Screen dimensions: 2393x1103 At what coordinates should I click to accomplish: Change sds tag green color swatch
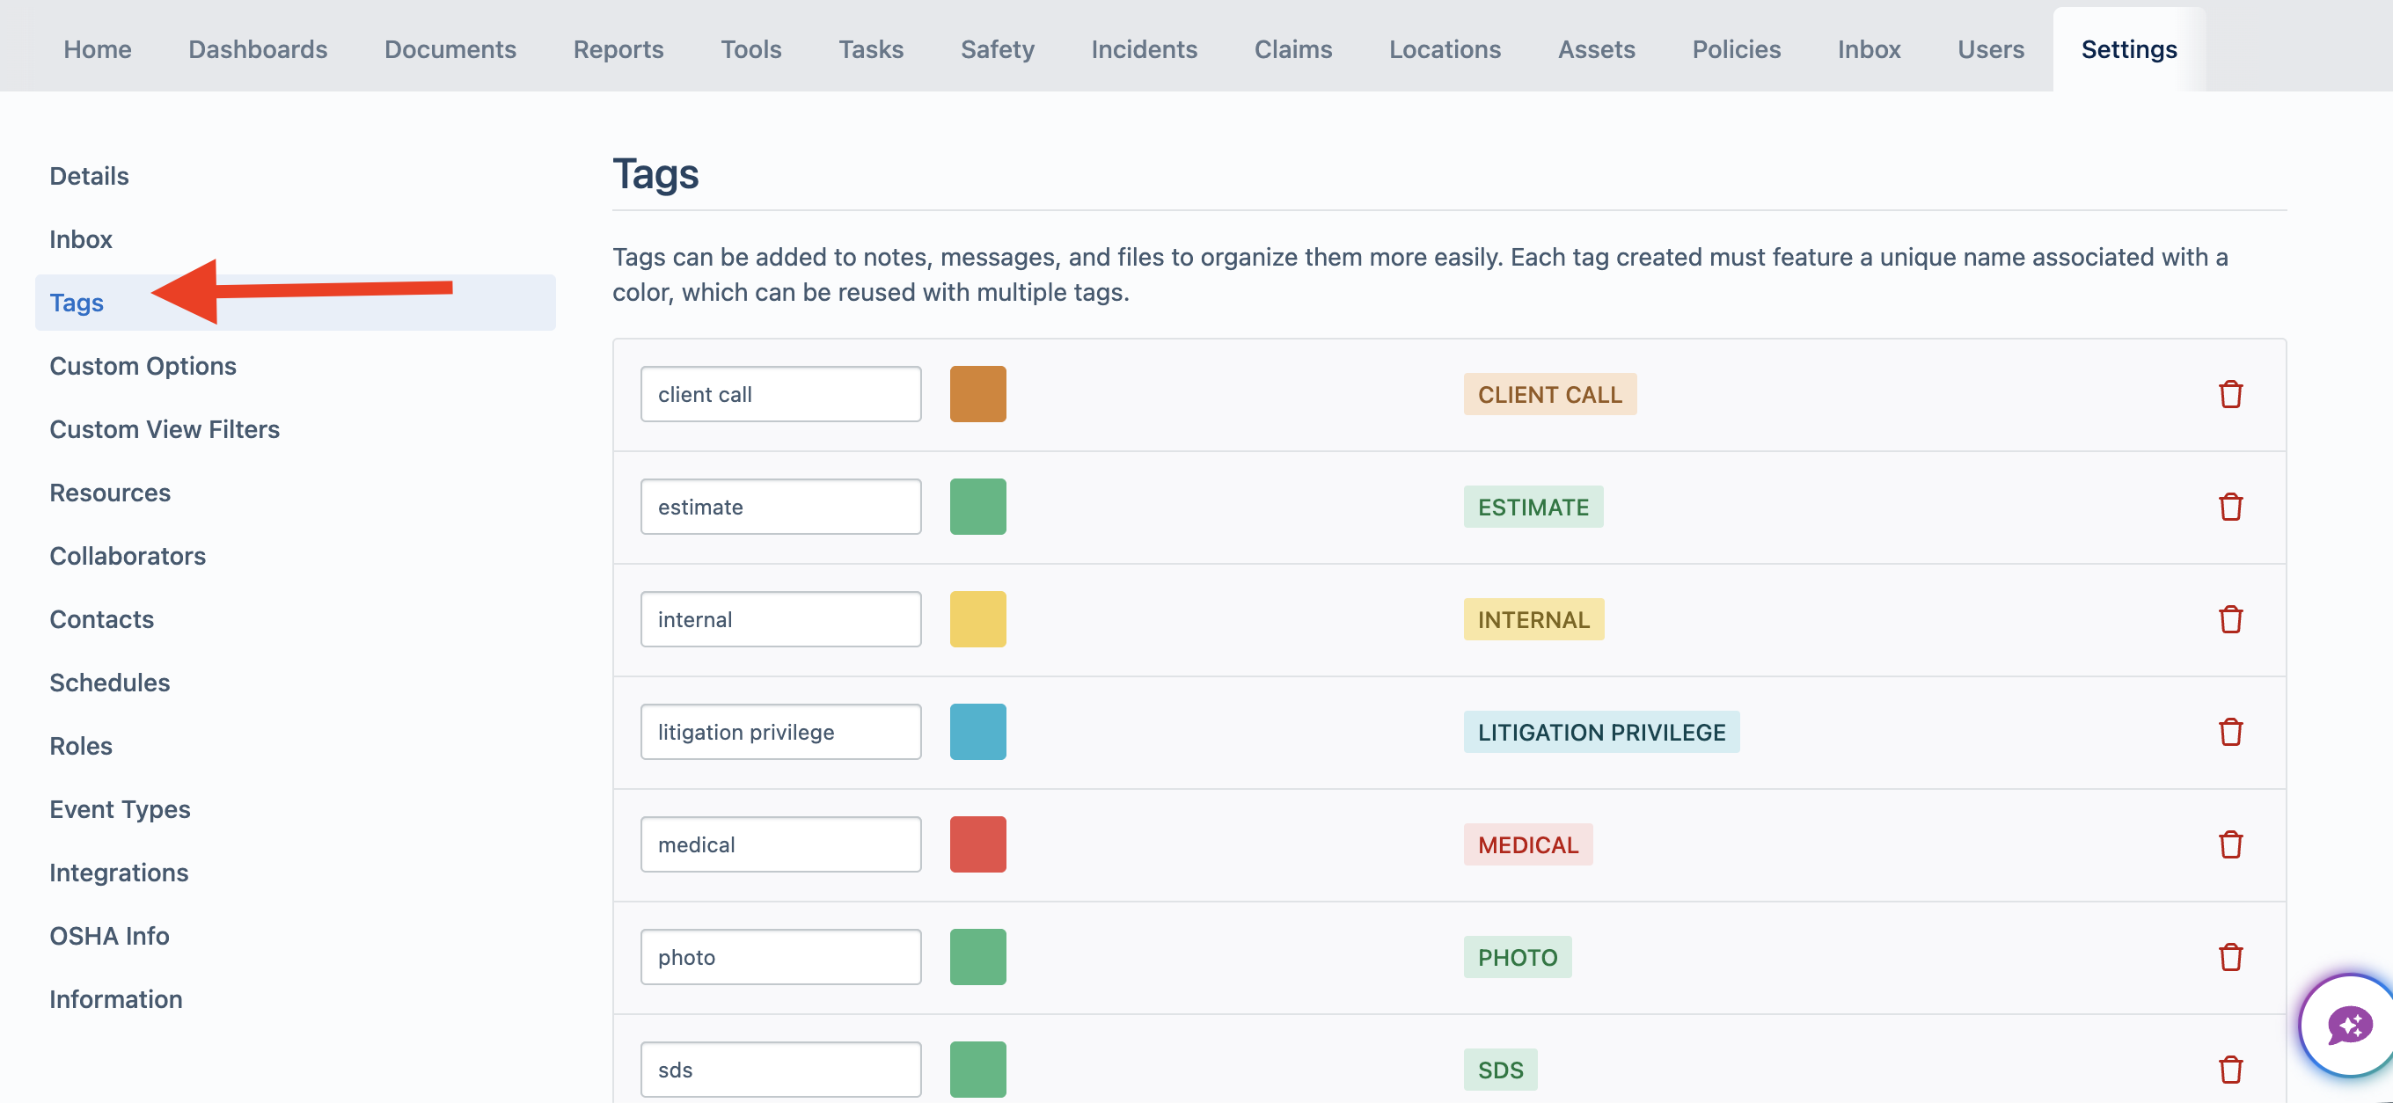(x=977, y=1070)
